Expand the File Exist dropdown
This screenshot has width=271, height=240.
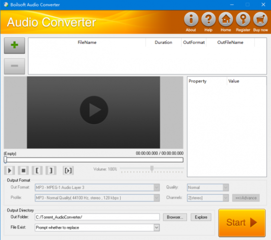(x=157, y=228)
